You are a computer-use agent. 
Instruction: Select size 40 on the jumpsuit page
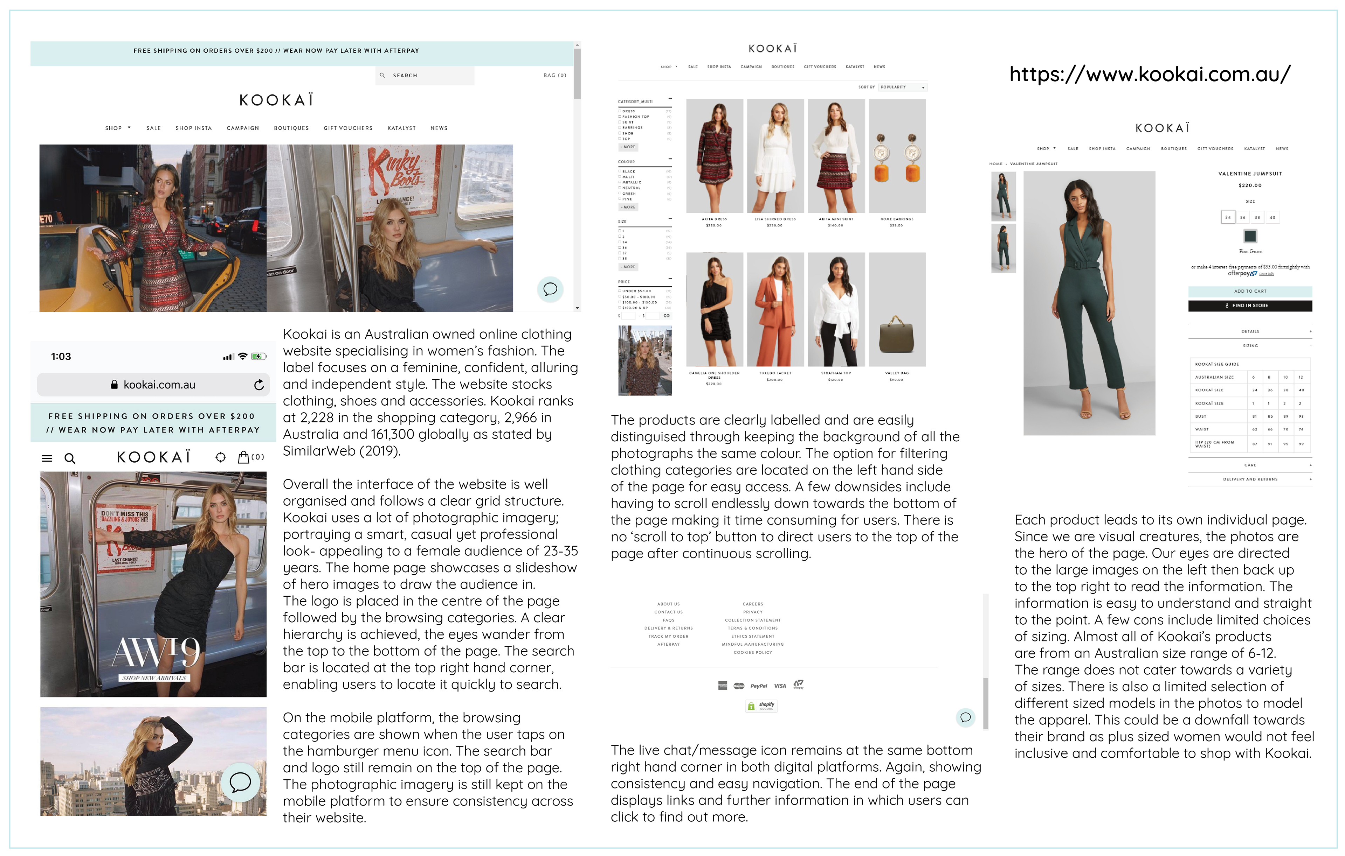pos(1272,218)
